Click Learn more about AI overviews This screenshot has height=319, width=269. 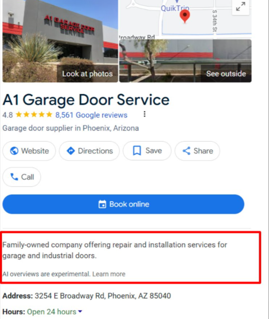(109, 274)
